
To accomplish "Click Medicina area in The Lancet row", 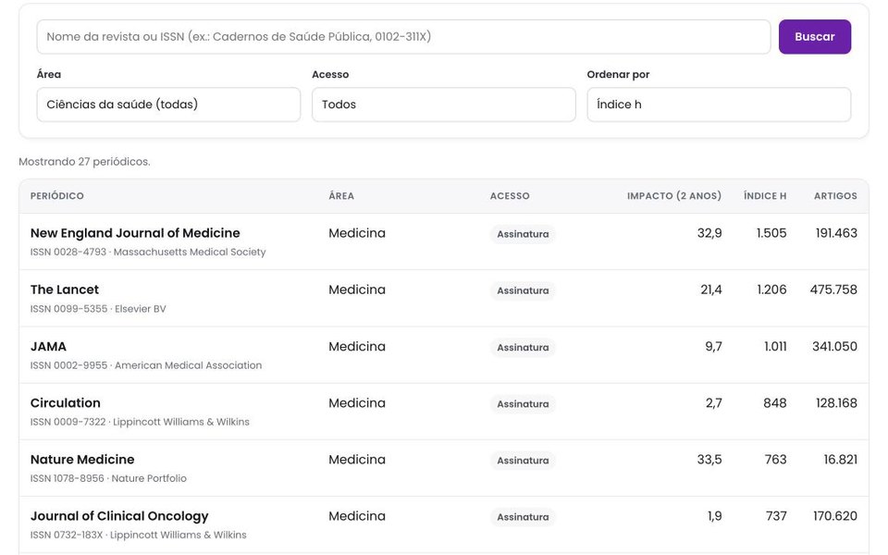I will click(x=357, y=290).
